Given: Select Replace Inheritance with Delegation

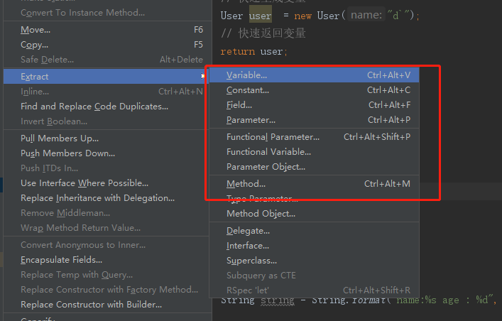Looking at the screenshot, I should click(x=106, y=198).
